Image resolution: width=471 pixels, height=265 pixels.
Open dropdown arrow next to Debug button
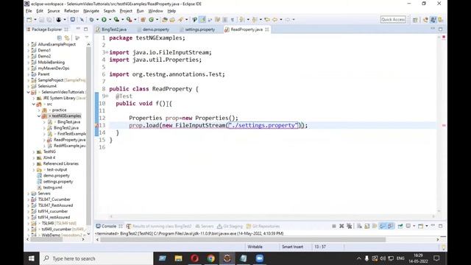(x=97, y=20)
